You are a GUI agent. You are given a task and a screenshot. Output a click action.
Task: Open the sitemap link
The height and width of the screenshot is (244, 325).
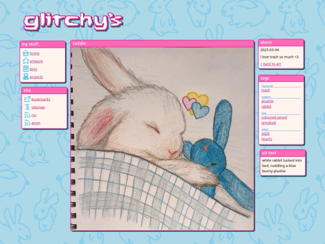tap(38, 107)
